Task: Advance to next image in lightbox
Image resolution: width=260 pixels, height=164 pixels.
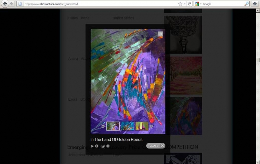Action: tap(108, 146)
